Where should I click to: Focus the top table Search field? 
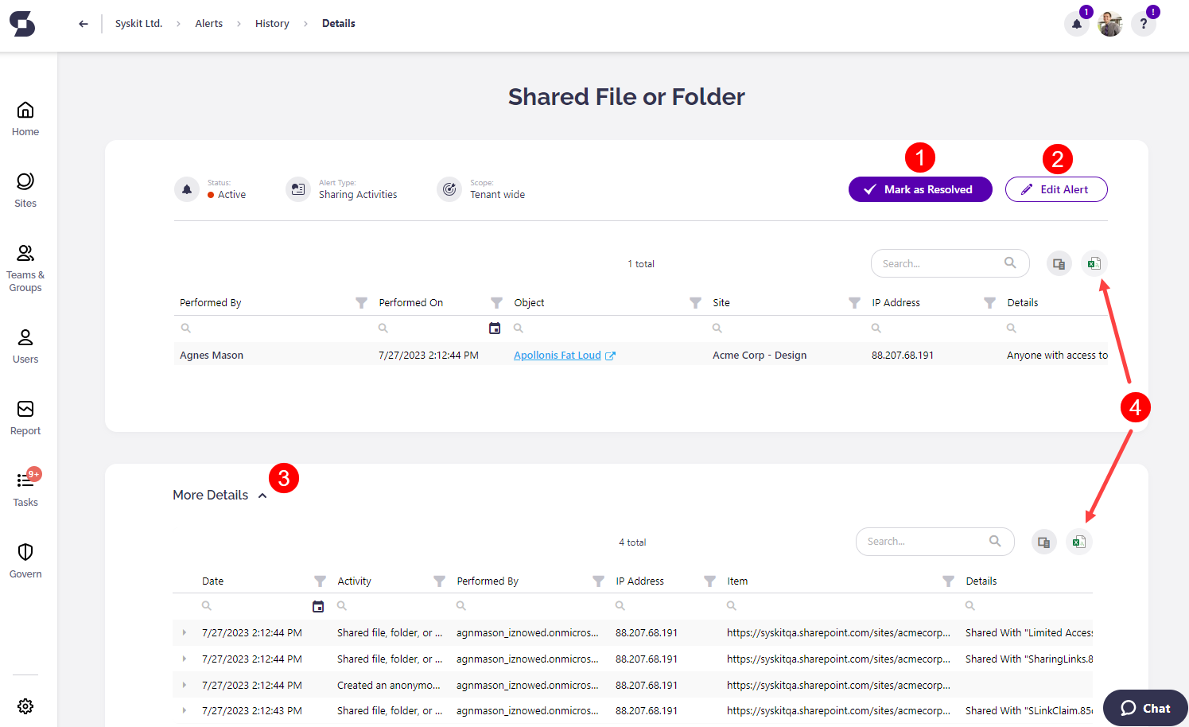pos(938,263)
